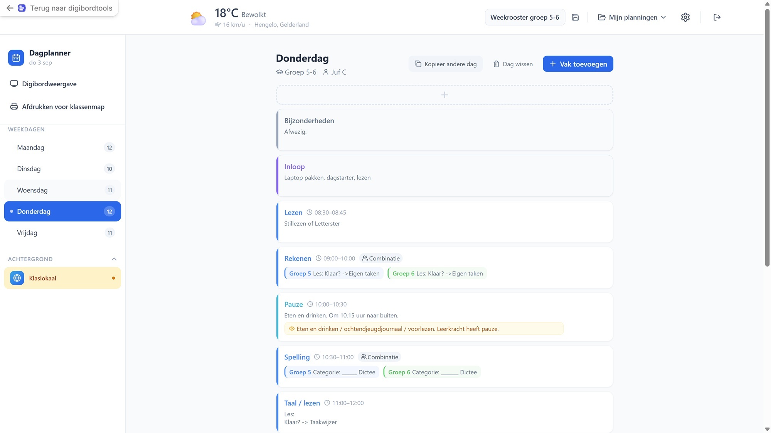Click the Hengelo, Gelderland location text
The height and width of the screenshot is (433, 771).
[x=281, y=25]
